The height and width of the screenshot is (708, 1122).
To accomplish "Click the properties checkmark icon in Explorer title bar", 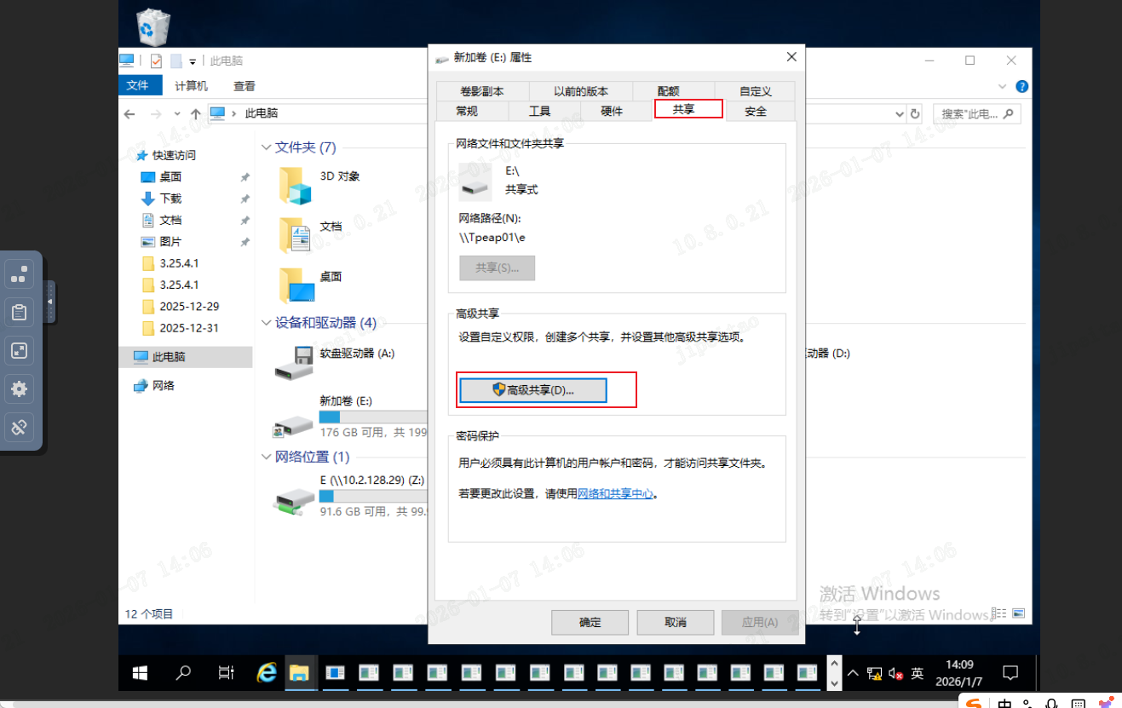I will pos(156,61).
